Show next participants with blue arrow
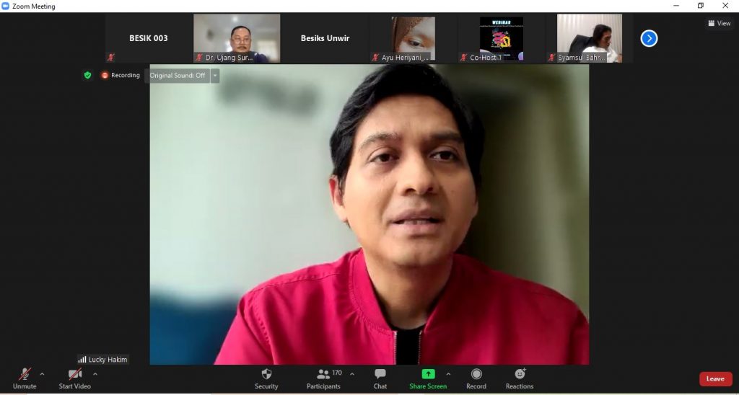The height and width of the screenshot is (395, 739). (x=649, y=38)
